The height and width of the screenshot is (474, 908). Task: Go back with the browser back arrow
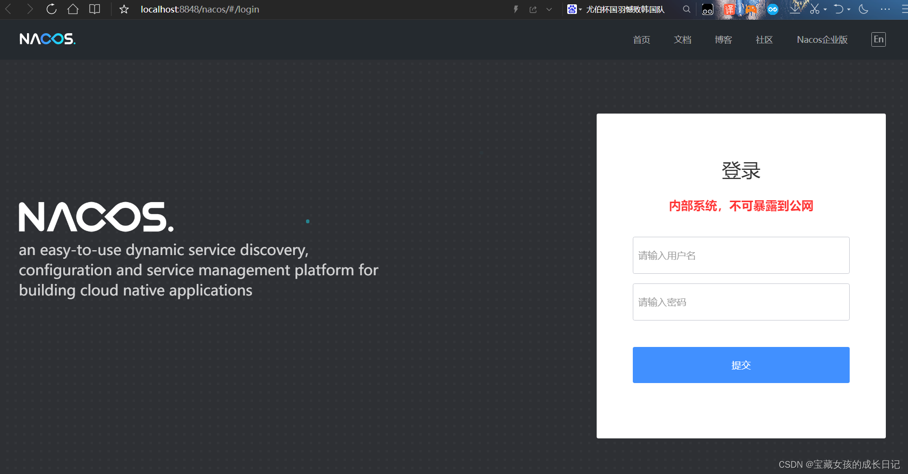pos(8,9)
